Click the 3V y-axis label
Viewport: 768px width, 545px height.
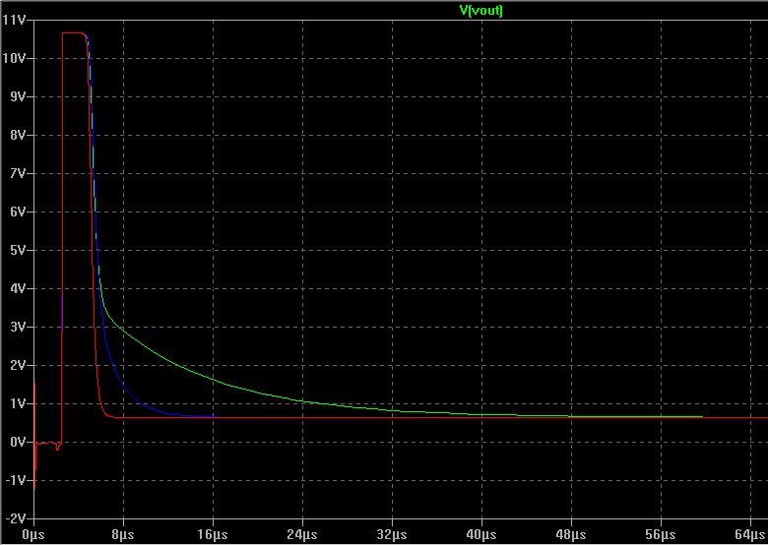point(17,327)
